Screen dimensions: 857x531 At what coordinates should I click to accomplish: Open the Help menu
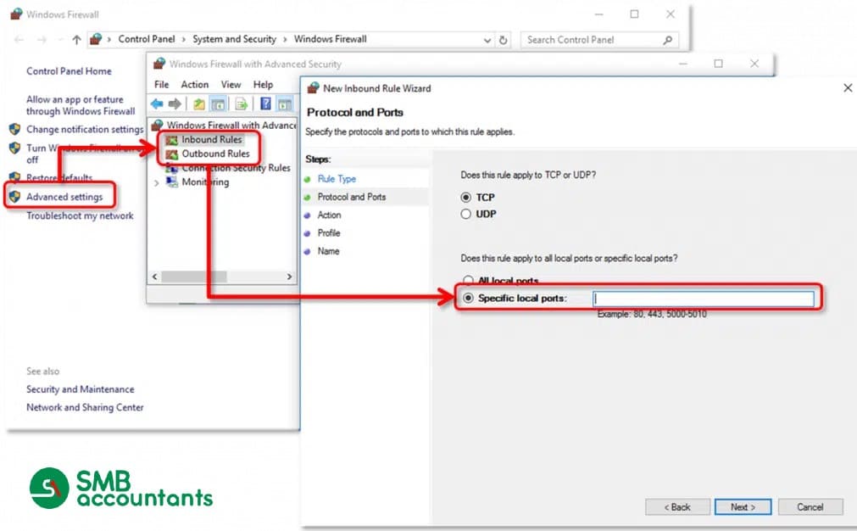(x=263, y=85)
